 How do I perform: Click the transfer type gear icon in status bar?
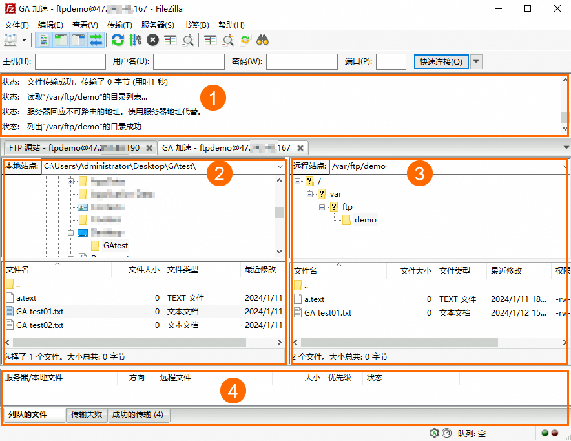[x=434, y=433]
